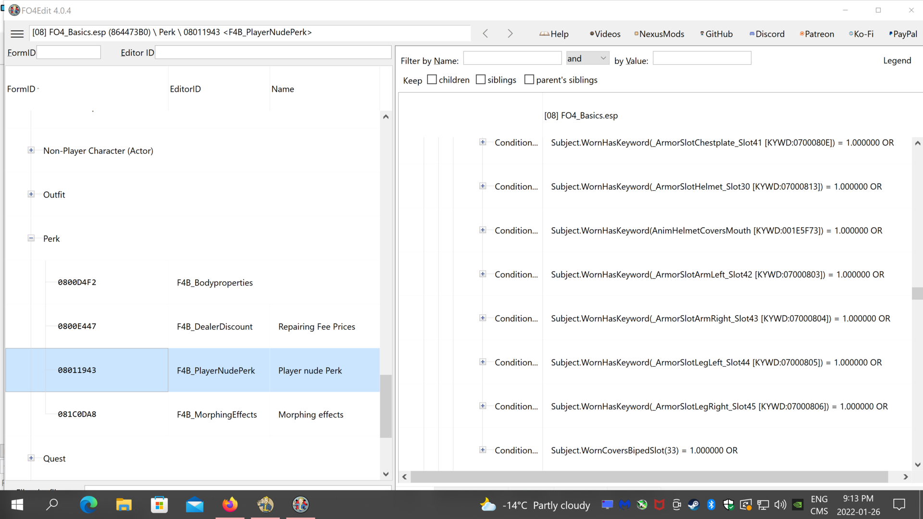
Task: Focus the Filter by Name field
Action: (512, 58)
